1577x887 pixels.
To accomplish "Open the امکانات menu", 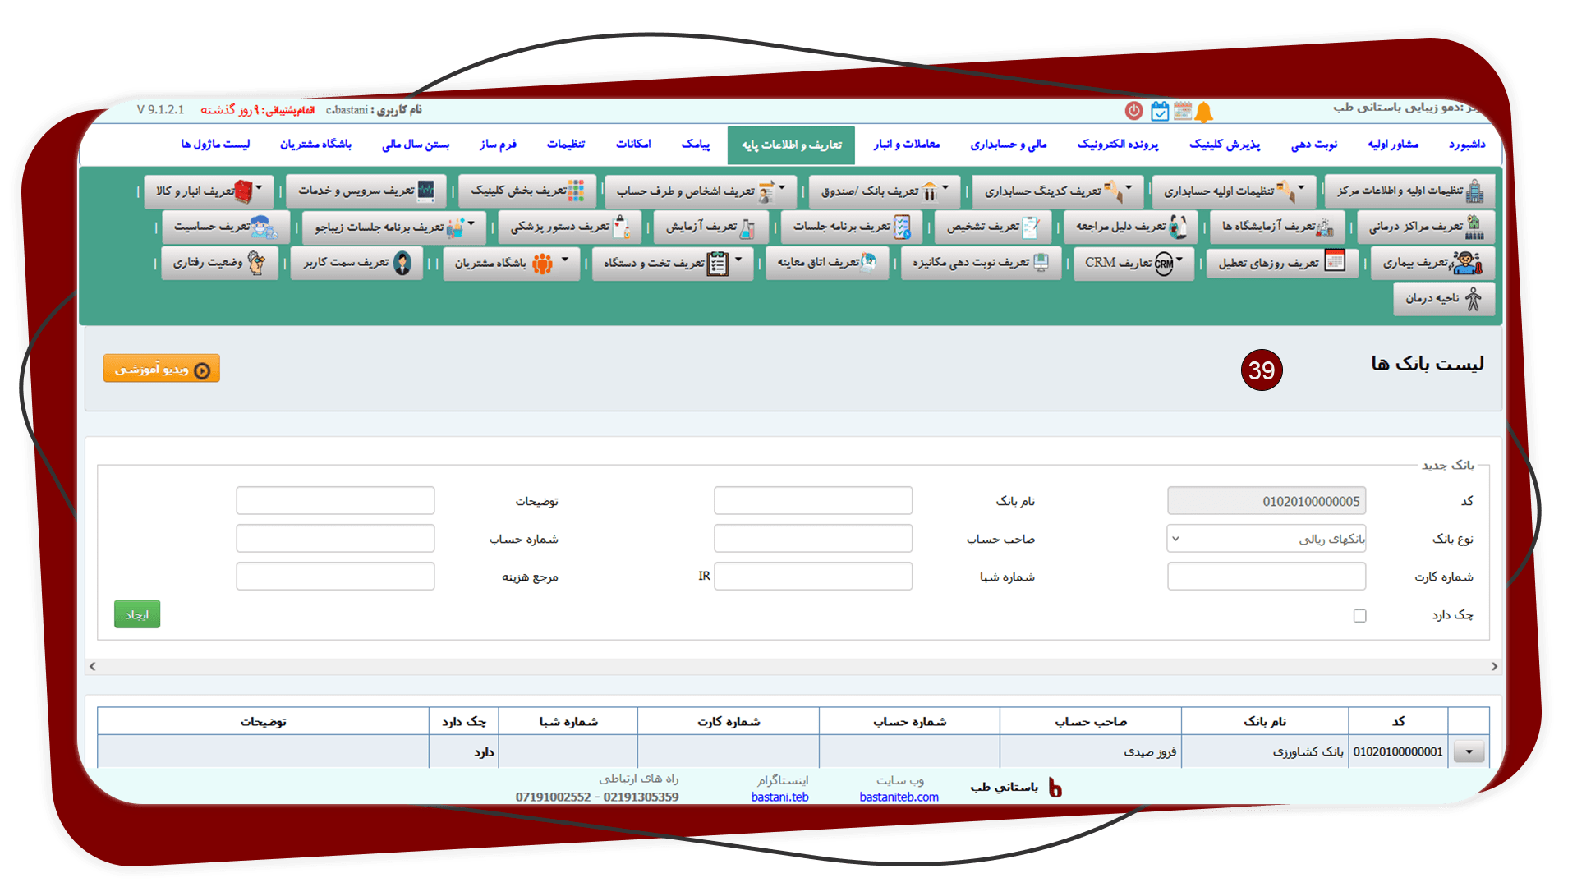I will [x=633, y=145].
